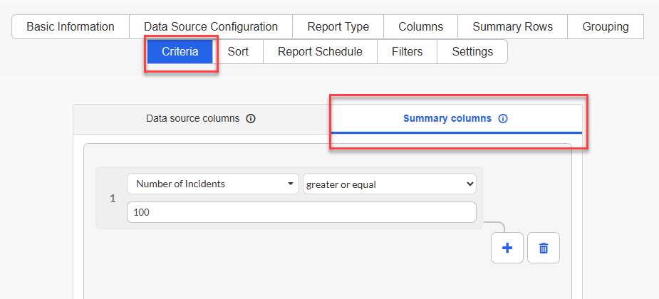Switch to the Data source columns tab

click(202, 119)
